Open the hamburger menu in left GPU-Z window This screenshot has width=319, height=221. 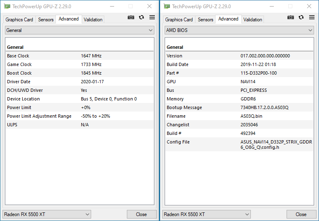[152, 17]
